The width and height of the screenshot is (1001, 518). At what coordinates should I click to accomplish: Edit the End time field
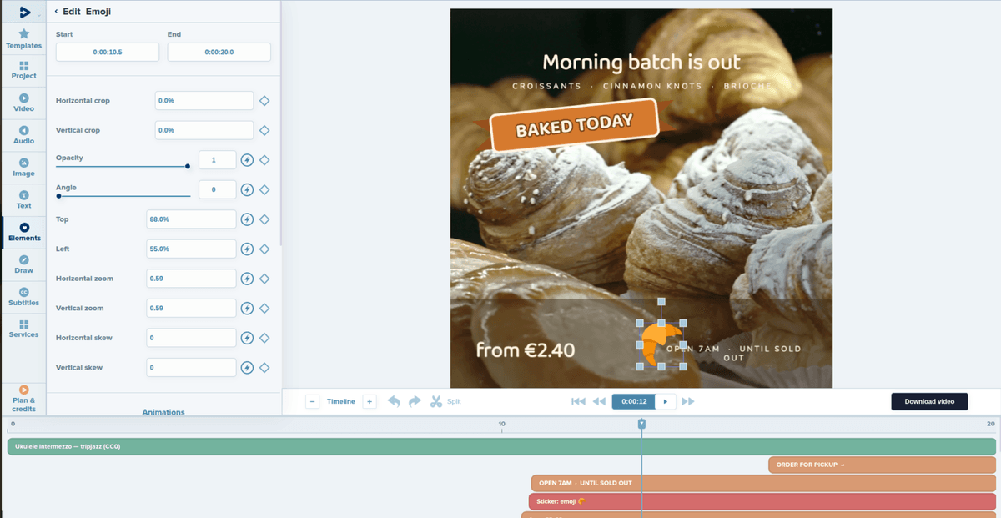(219, 52)
